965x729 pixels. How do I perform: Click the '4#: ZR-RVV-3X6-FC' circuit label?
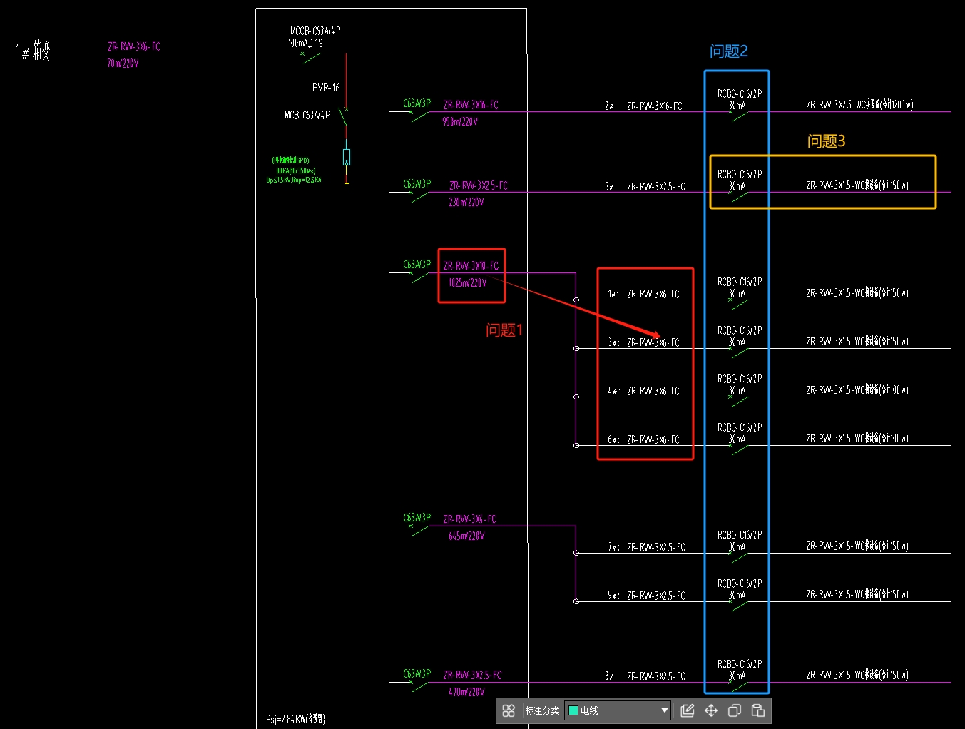click(643, 391)
